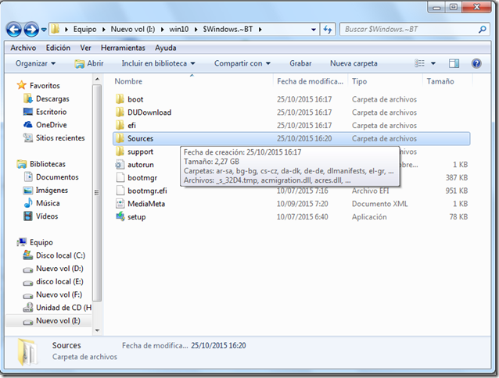Screen dimensions: 499x378
Task: Open OneDrive in the sidebar
Action: 52,125
